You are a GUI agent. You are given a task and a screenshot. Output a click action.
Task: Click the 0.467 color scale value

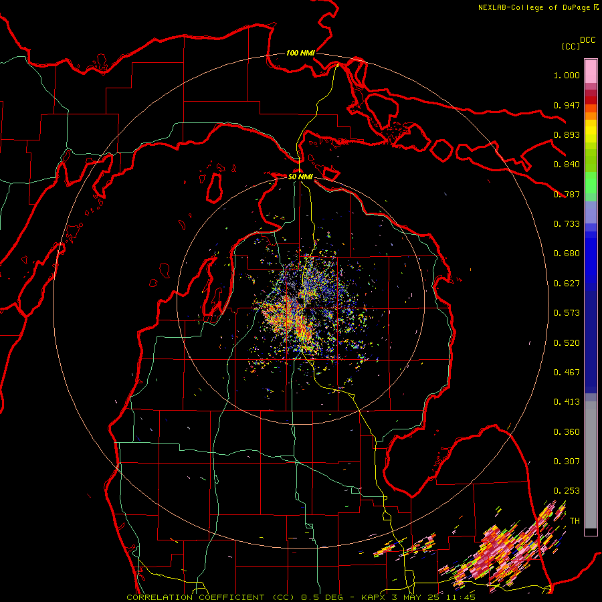(x=567, y=373)
